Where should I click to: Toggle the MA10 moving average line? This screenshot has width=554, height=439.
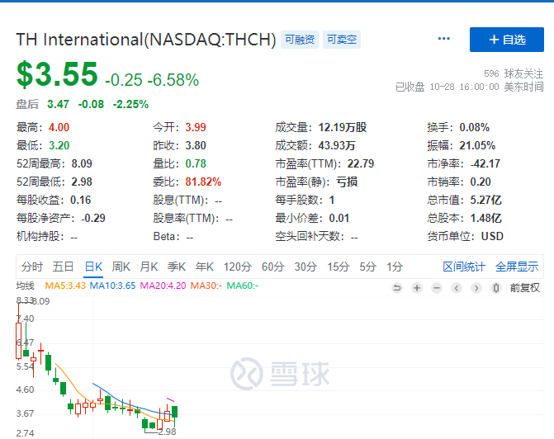(113, 286)
